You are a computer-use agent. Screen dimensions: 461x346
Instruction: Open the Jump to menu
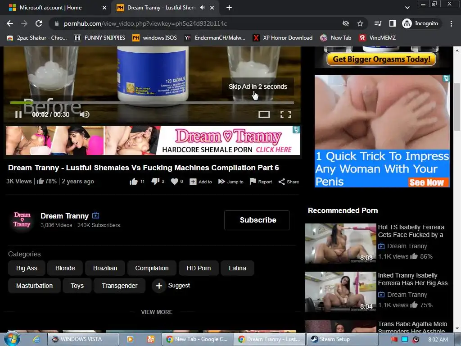pos(231,182)
